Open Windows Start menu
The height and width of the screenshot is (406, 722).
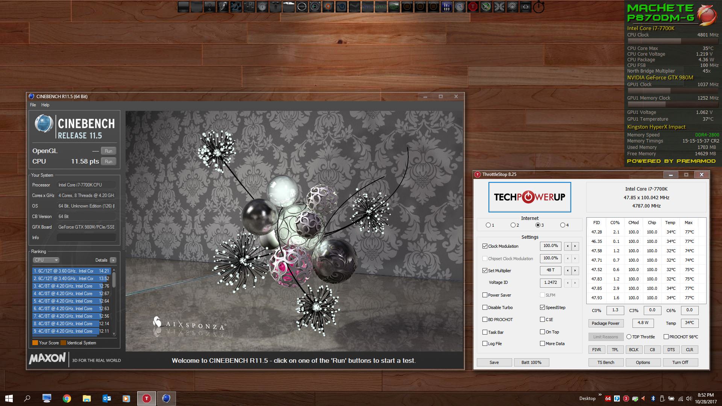(x=9, y=398)
